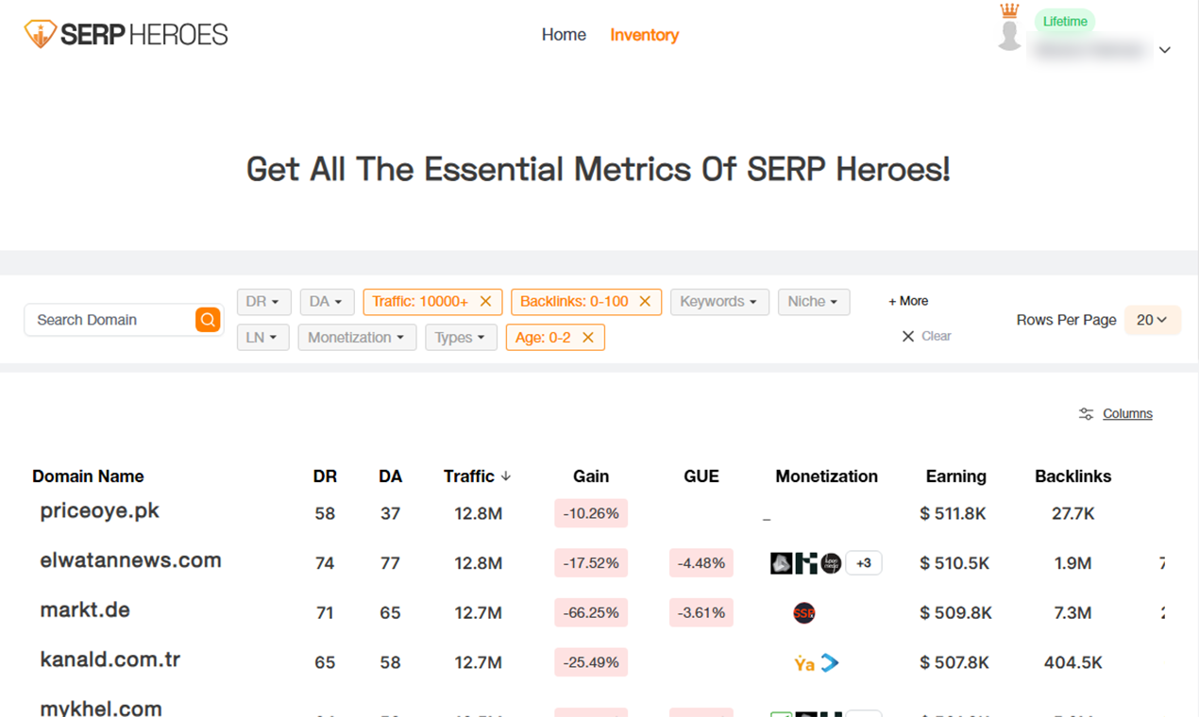Screen dimensions: 1199x717
Task: Remove the Backlinks: 0-100 filter via its X
Action: [x=645, y=302]
